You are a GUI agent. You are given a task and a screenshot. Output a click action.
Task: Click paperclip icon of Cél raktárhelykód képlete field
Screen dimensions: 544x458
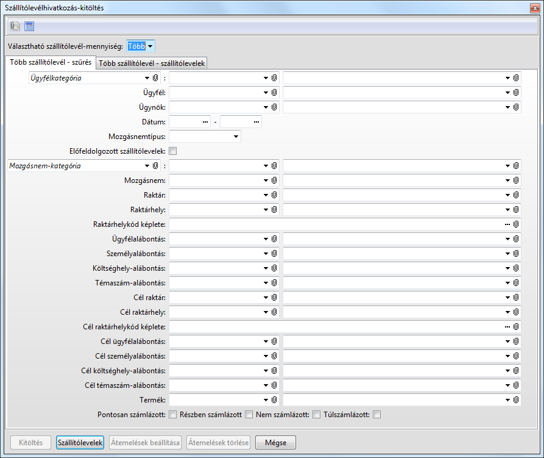click(516, 327)
